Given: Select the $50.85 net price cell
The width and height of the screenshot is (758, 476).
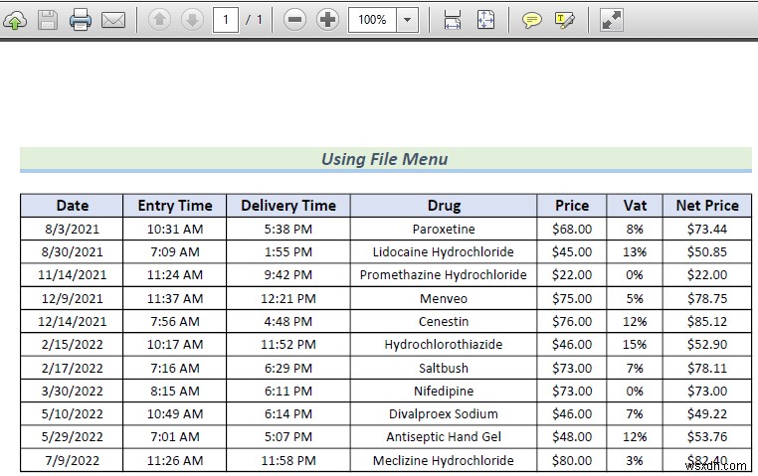Looking at the screenshot, I should point(707,252).
